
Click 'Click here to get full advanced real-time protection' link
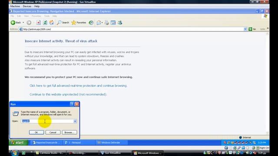78,86
